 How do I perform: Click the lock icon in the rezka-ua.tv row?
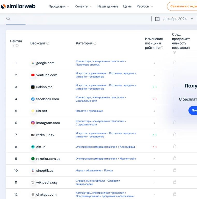tap(174, 134)
